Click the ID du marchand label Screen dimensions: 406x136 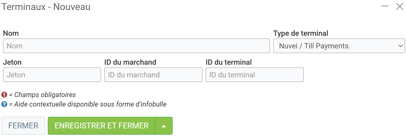pos(130,62)
